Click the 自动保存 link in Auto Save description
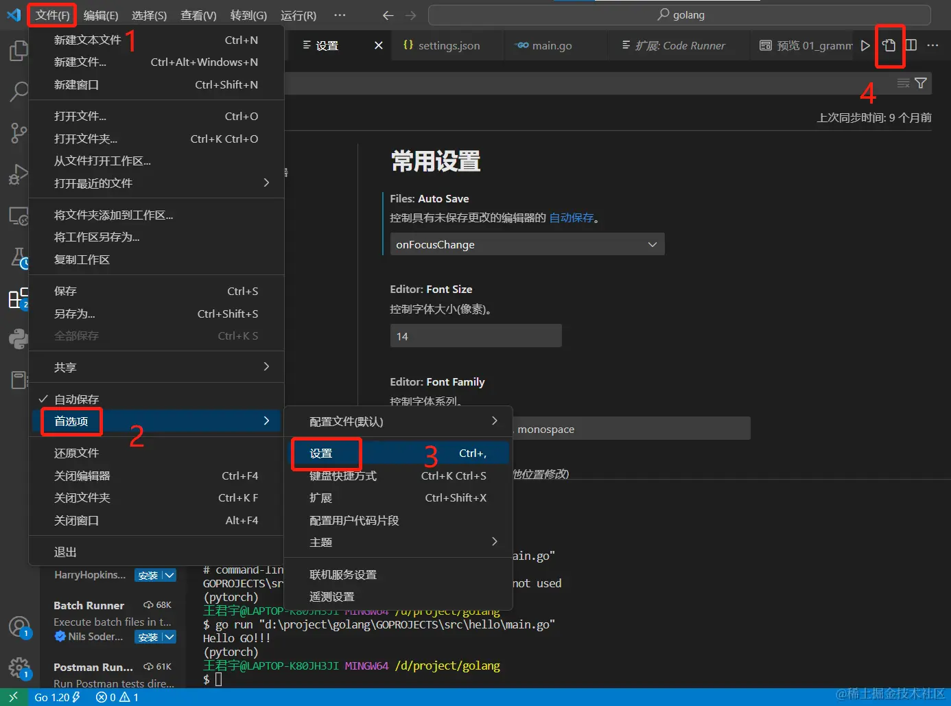 [x=572, y=217]
